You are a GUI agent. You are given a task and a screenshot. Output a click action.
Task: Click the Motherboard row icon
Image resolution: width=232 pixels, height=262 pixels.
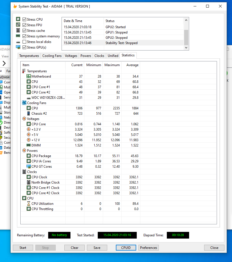click(x=28, y=76)
